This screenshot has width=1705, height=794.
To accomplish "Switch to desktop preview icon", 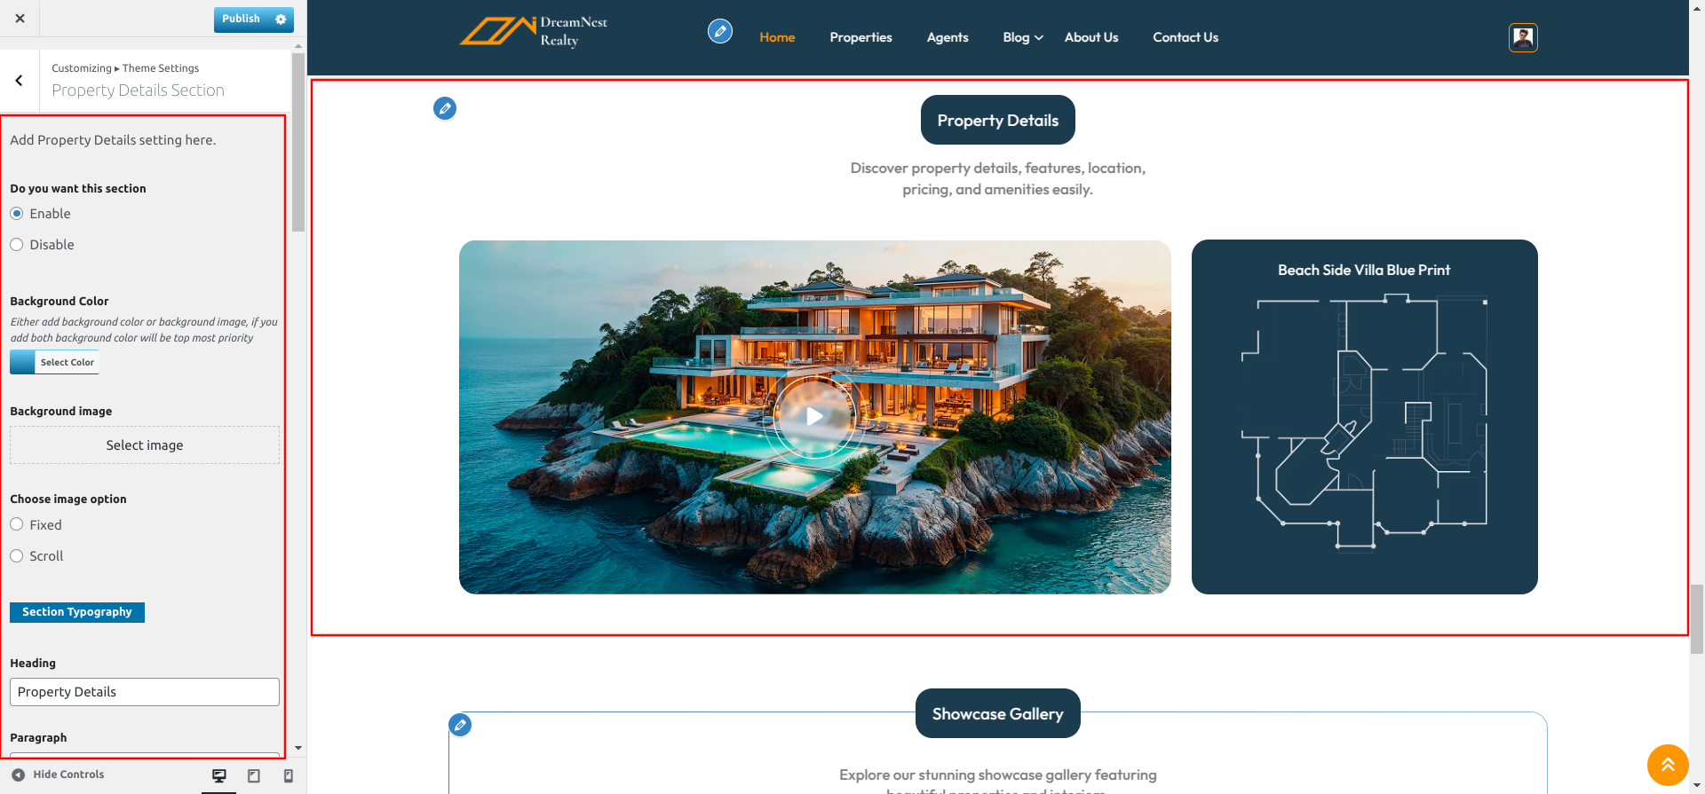I will pos(219,775).
